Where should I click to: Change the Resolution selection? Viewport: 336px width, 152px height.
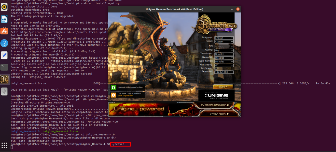coord(224,72)
